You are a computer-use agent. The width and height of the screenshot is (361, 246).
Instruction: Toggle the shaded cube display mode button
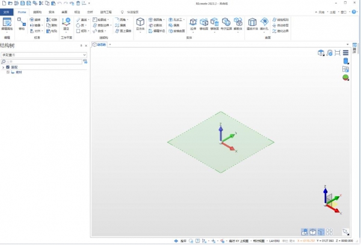coord(313,232)
